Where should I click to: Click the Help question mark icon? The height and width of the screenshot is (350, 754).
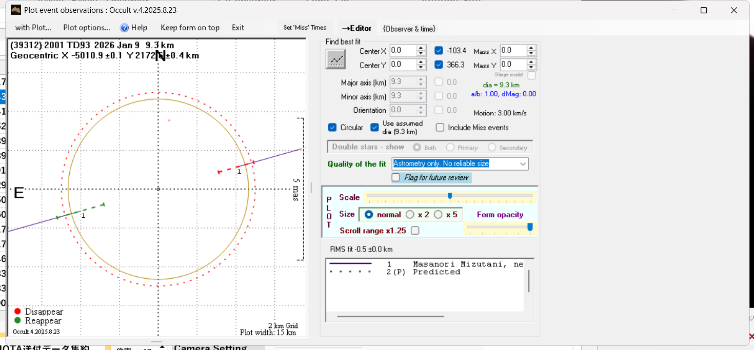point(124,28)
